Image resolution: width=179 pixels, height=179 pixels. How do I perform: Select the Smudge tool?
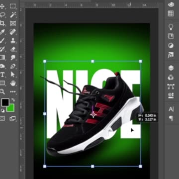[x=13, y=57]
